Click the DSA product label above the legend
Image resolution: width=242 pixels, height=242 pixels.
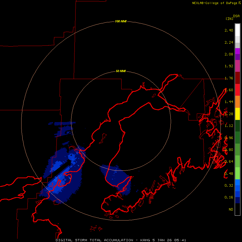pyautogui.click(x=236, y=16)
